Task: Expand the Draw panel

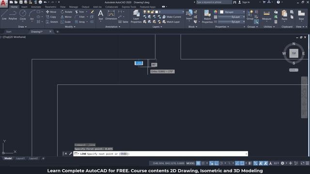Action: point(22,27)
